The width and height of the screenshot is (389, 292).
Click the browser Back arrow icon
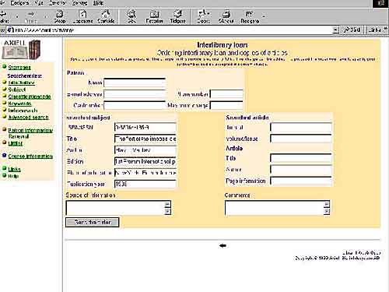click(3, 14)
